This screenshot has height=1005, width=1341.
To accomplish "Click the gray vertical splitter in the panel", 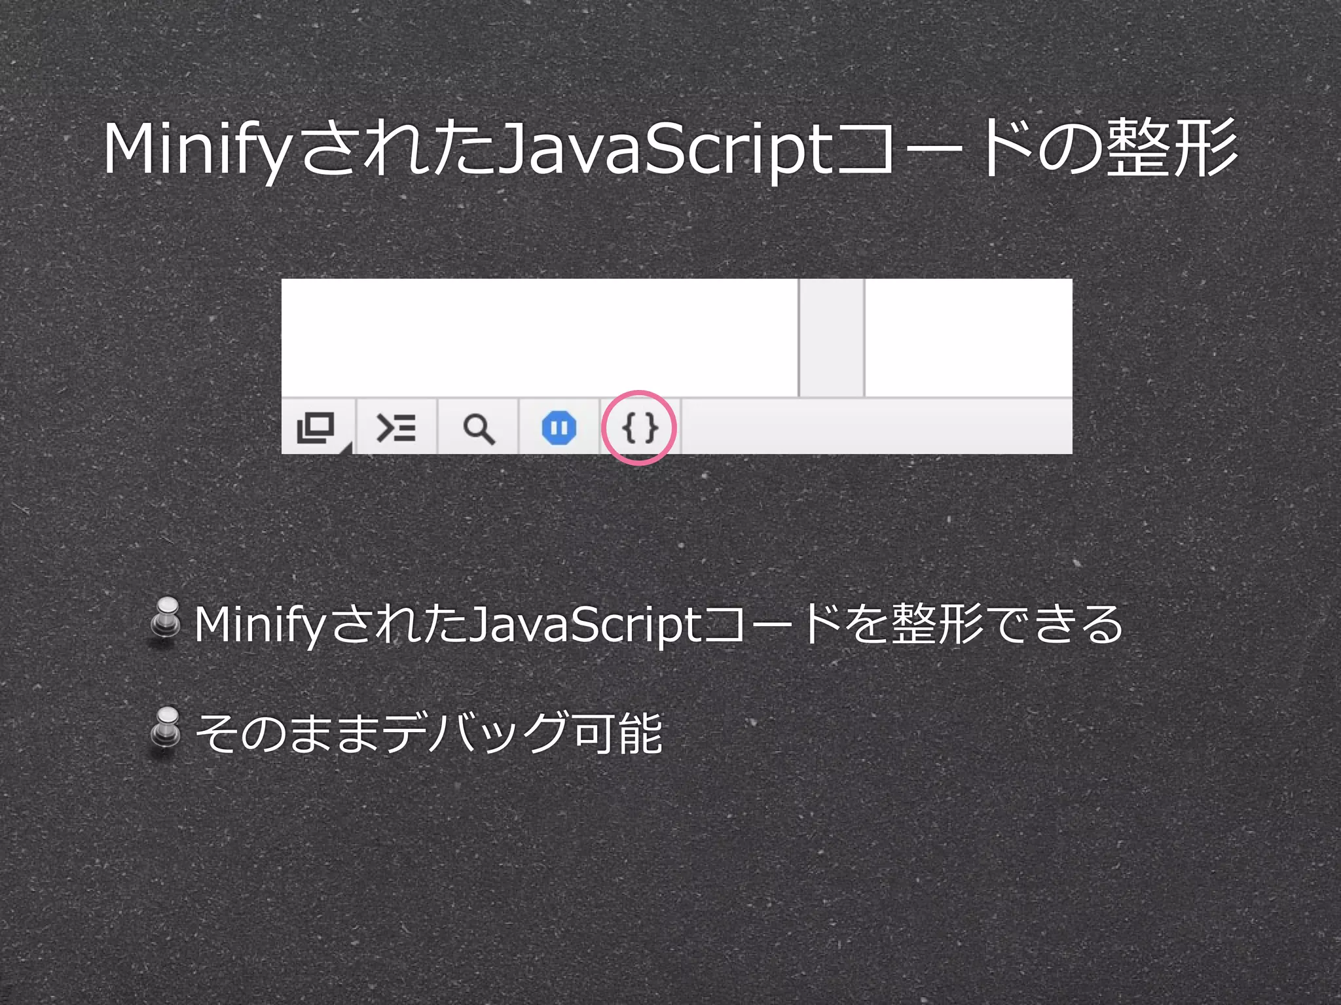I will coord(832,337).
